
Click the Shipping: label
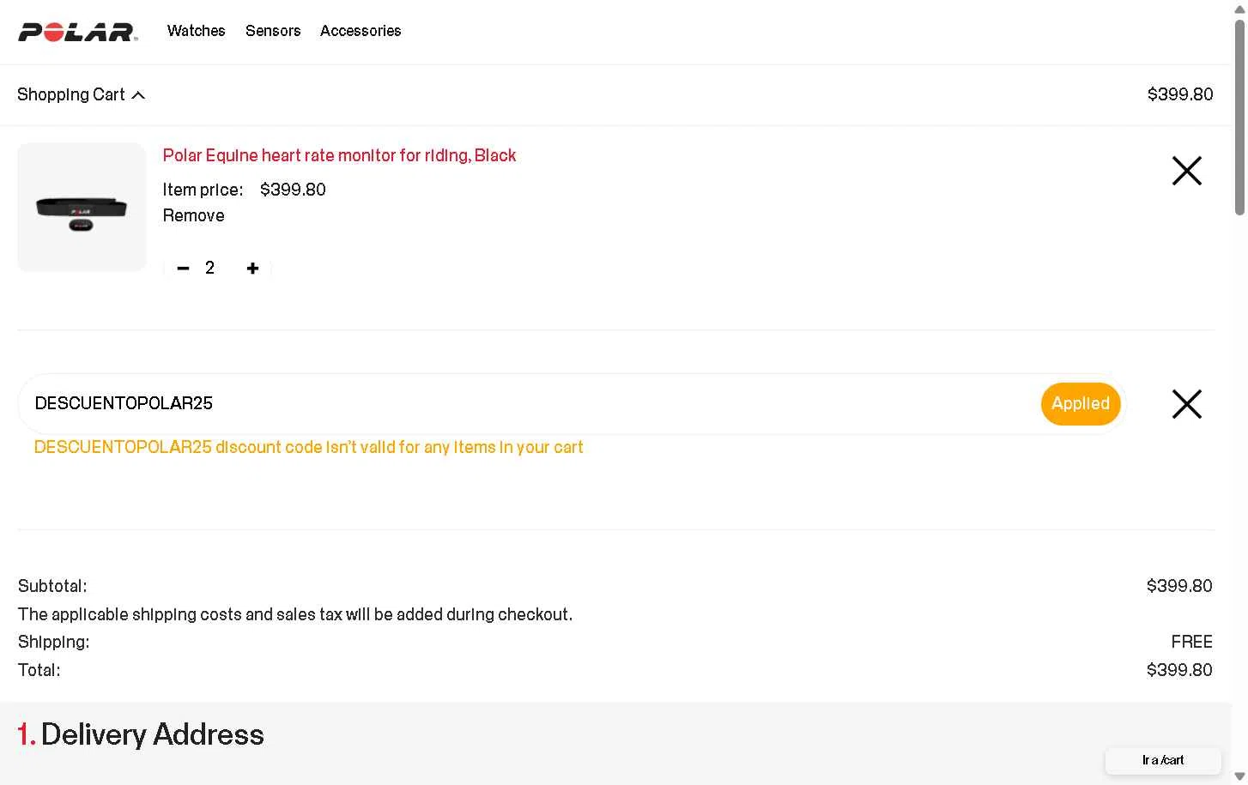tap(53, 642)
